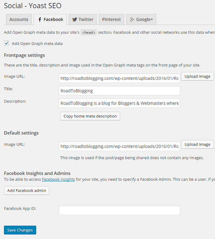Screen dimensions: 215x239
Task: Open the Google+ tab label
Action: 144,20
